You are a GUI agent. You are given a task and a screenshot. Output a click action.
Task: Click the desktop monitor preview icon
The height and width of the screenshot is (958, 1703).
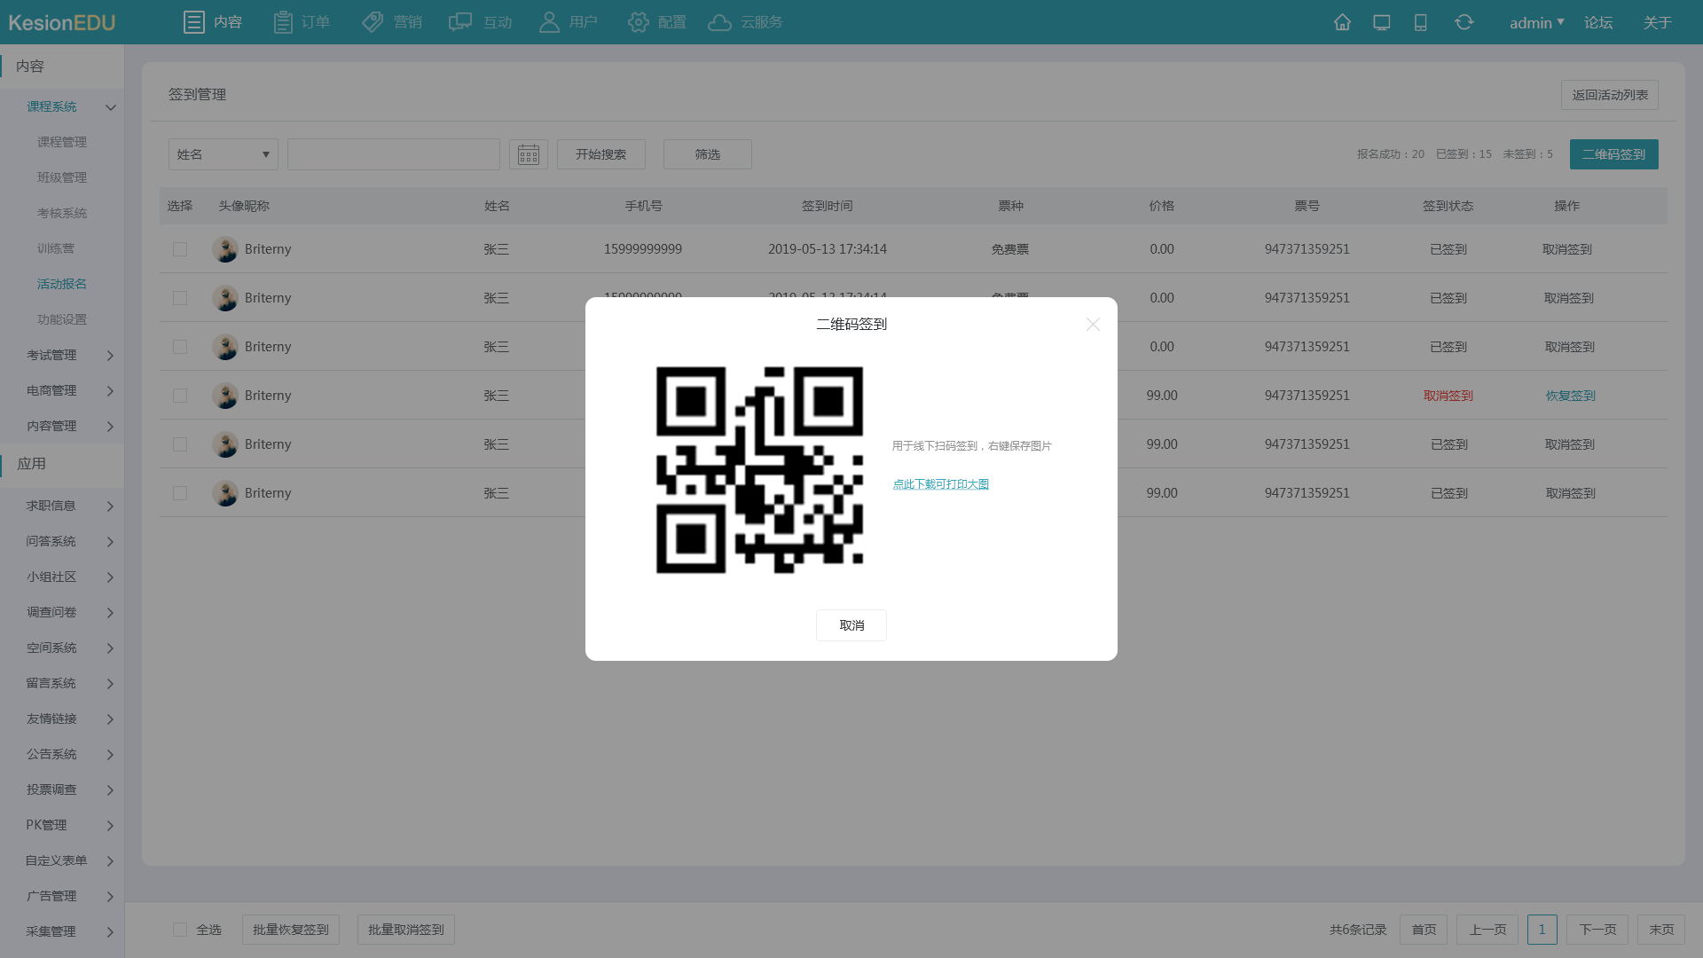pos(1381,22)
